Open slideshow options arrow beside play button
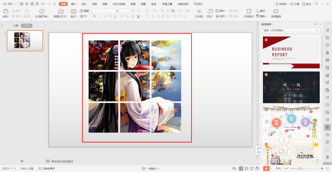 tap(272, 168)
